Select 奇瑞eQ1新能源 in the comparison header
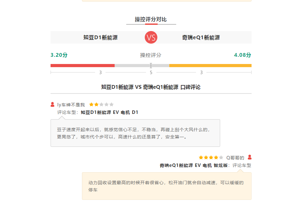Screen dimensions: 293x208 tap(201, 38)
